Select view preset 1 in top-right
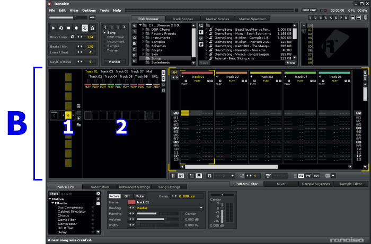371x244 pixels. tap(310, 17)
